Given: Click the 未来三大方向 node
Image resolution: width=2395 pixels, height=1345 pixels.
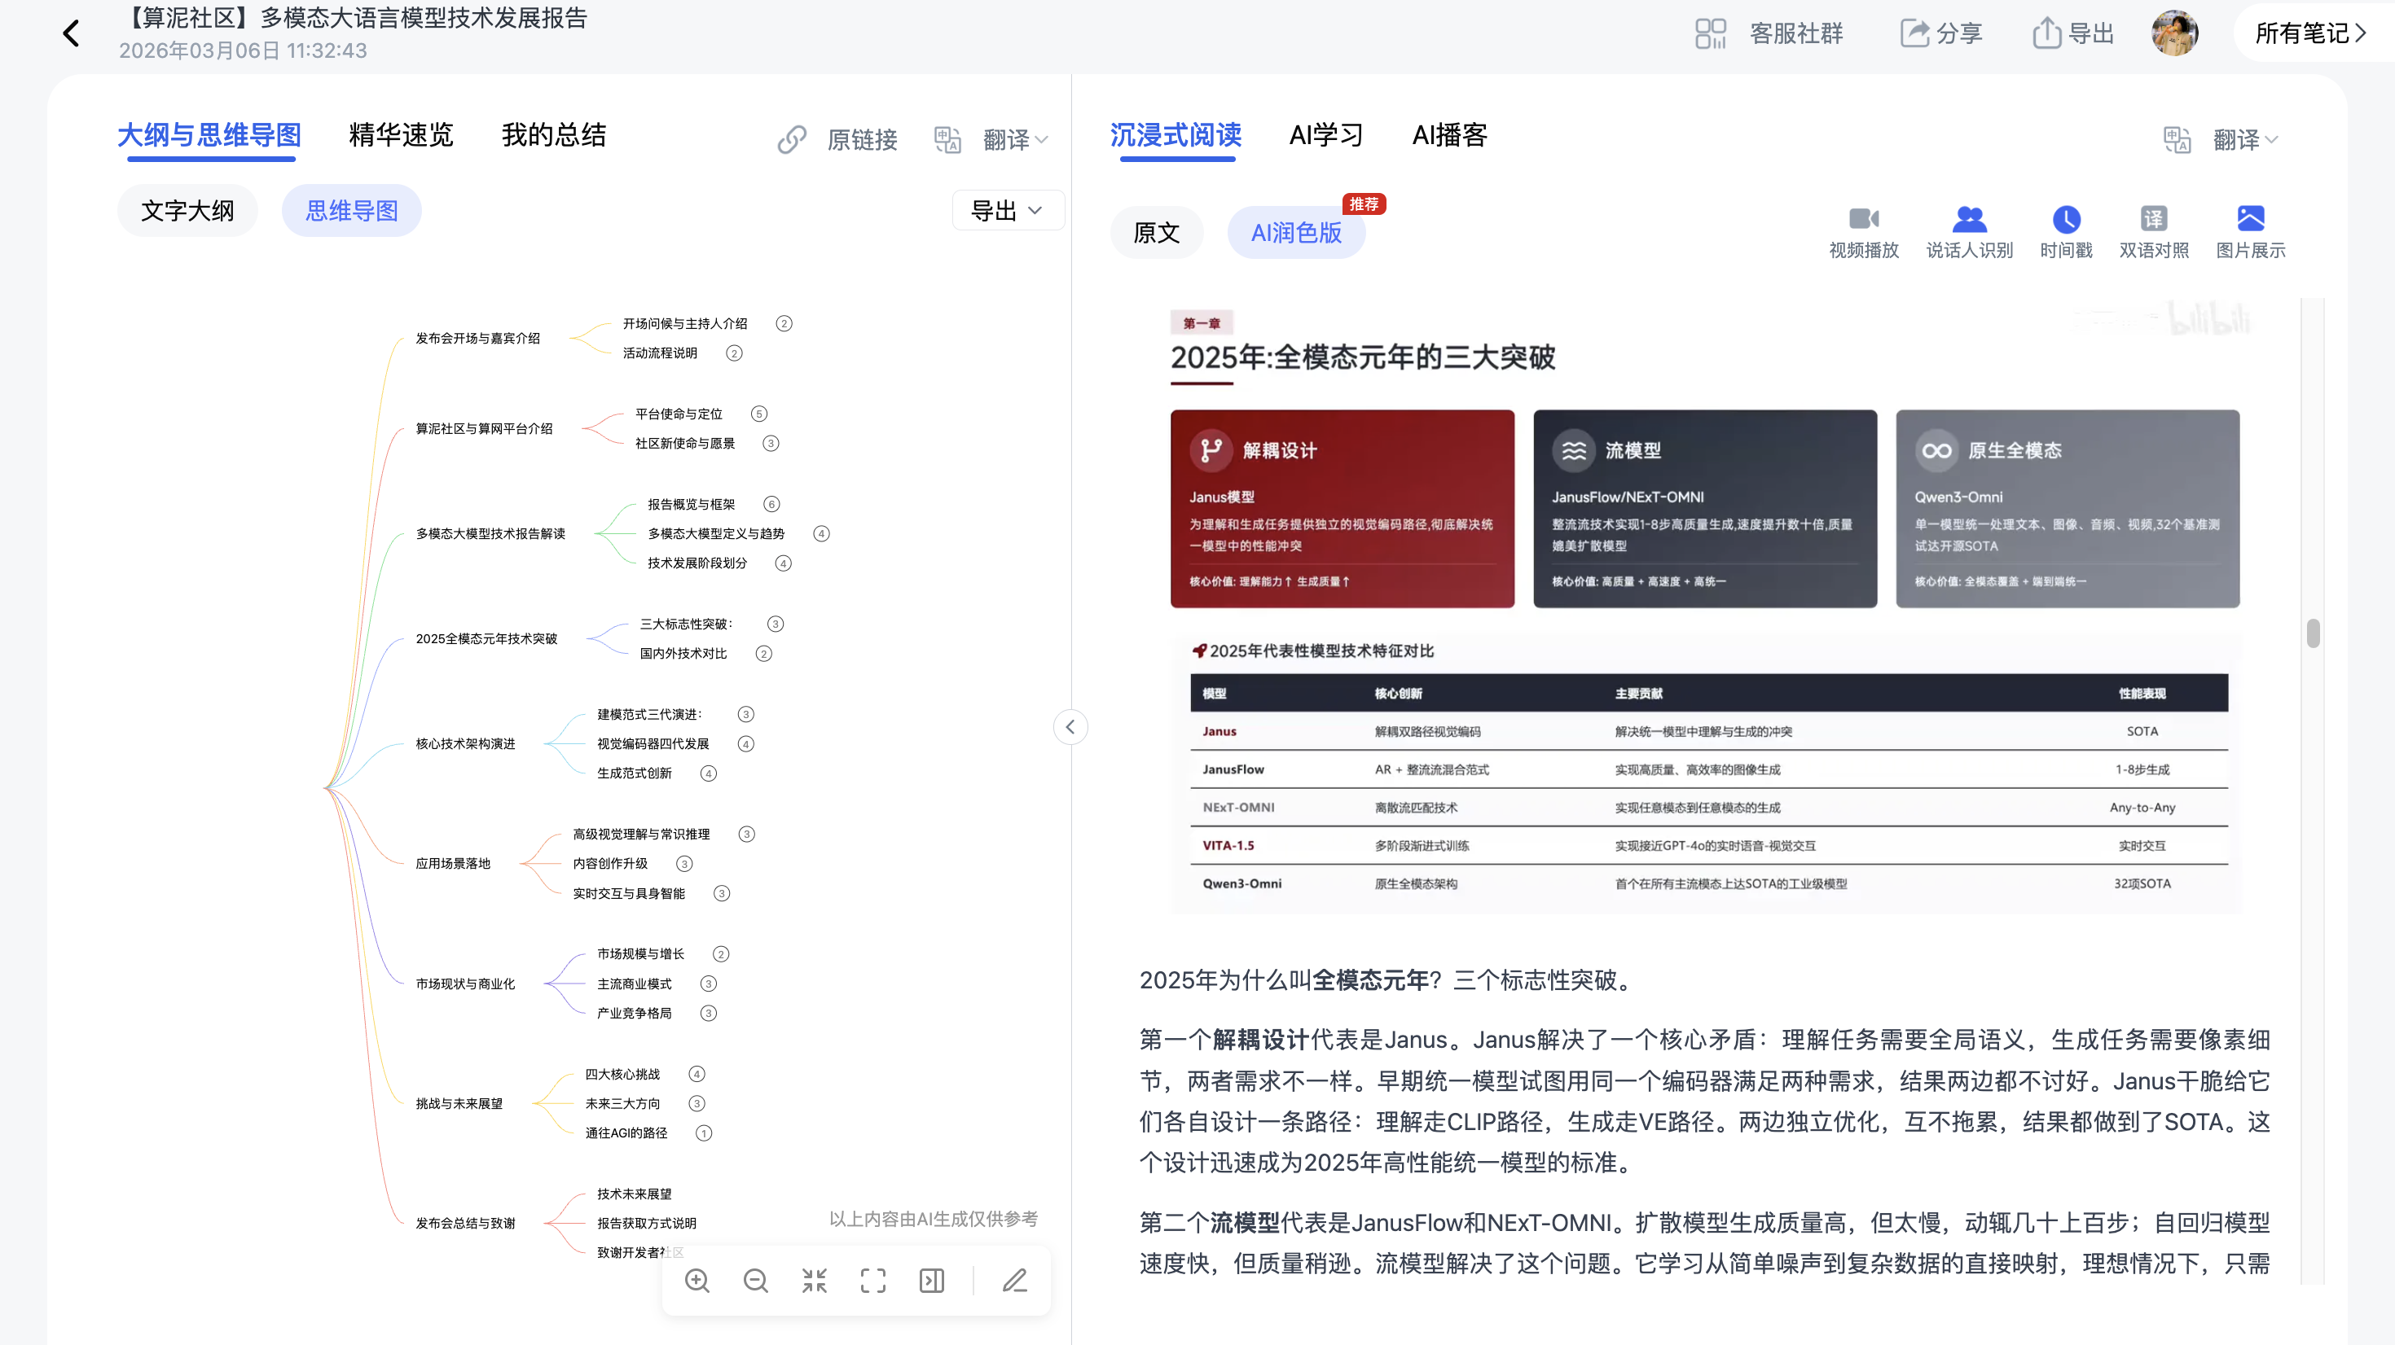Looking at the screenshot, I should [622, 1103].
